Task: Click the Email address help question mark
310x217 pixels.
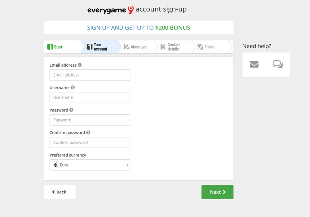Action: [80, 65]
